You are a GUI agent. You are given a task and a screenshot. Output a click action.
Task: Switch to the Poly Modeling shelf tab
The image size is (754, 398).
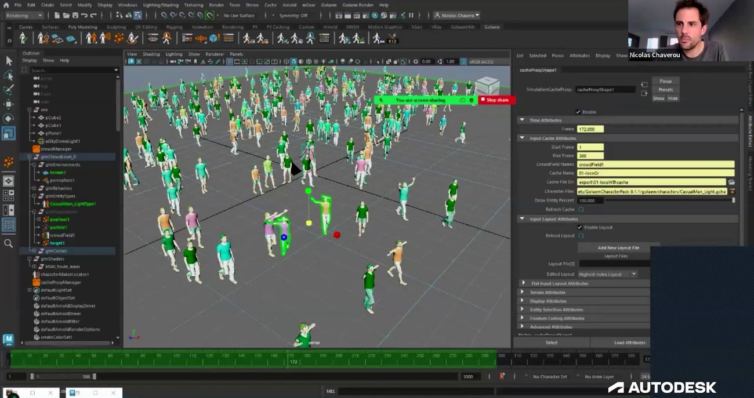pos(82,27)
